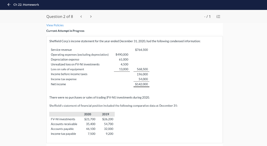Click Unrealized loss on FV-NI investments label
267x146 pixels.
pyautogui.click(x=75, y=64)
